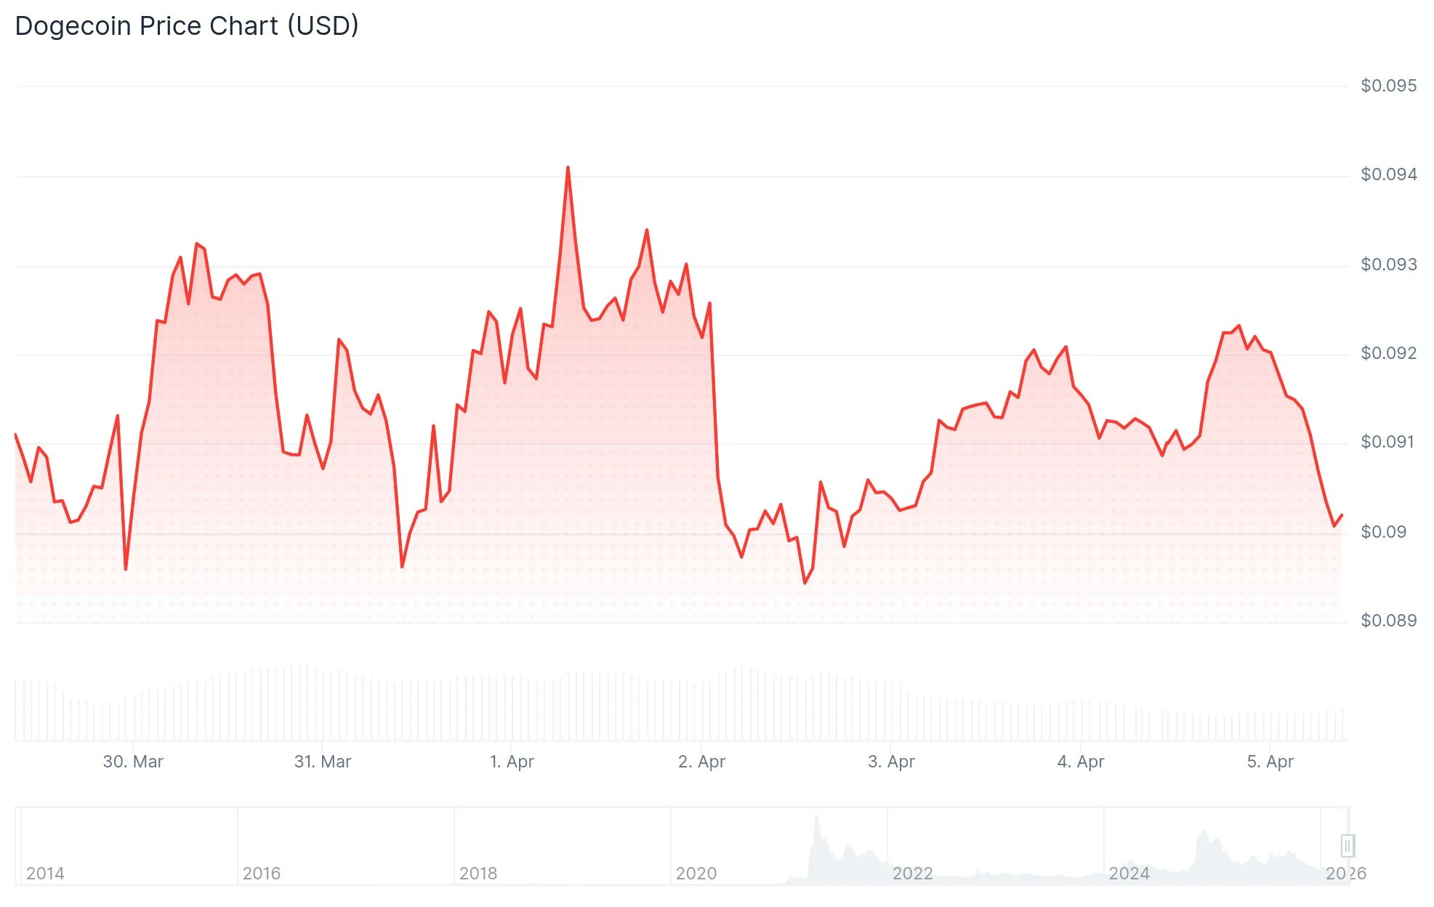Click the $0.092 price axis label
Image resolution: width=1434 pixels, height=907 pixels.
[1388, 353]
